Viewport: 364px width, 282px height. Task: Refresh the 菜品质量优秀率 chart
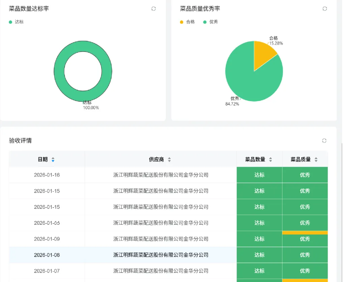click(x=325, y=9)
